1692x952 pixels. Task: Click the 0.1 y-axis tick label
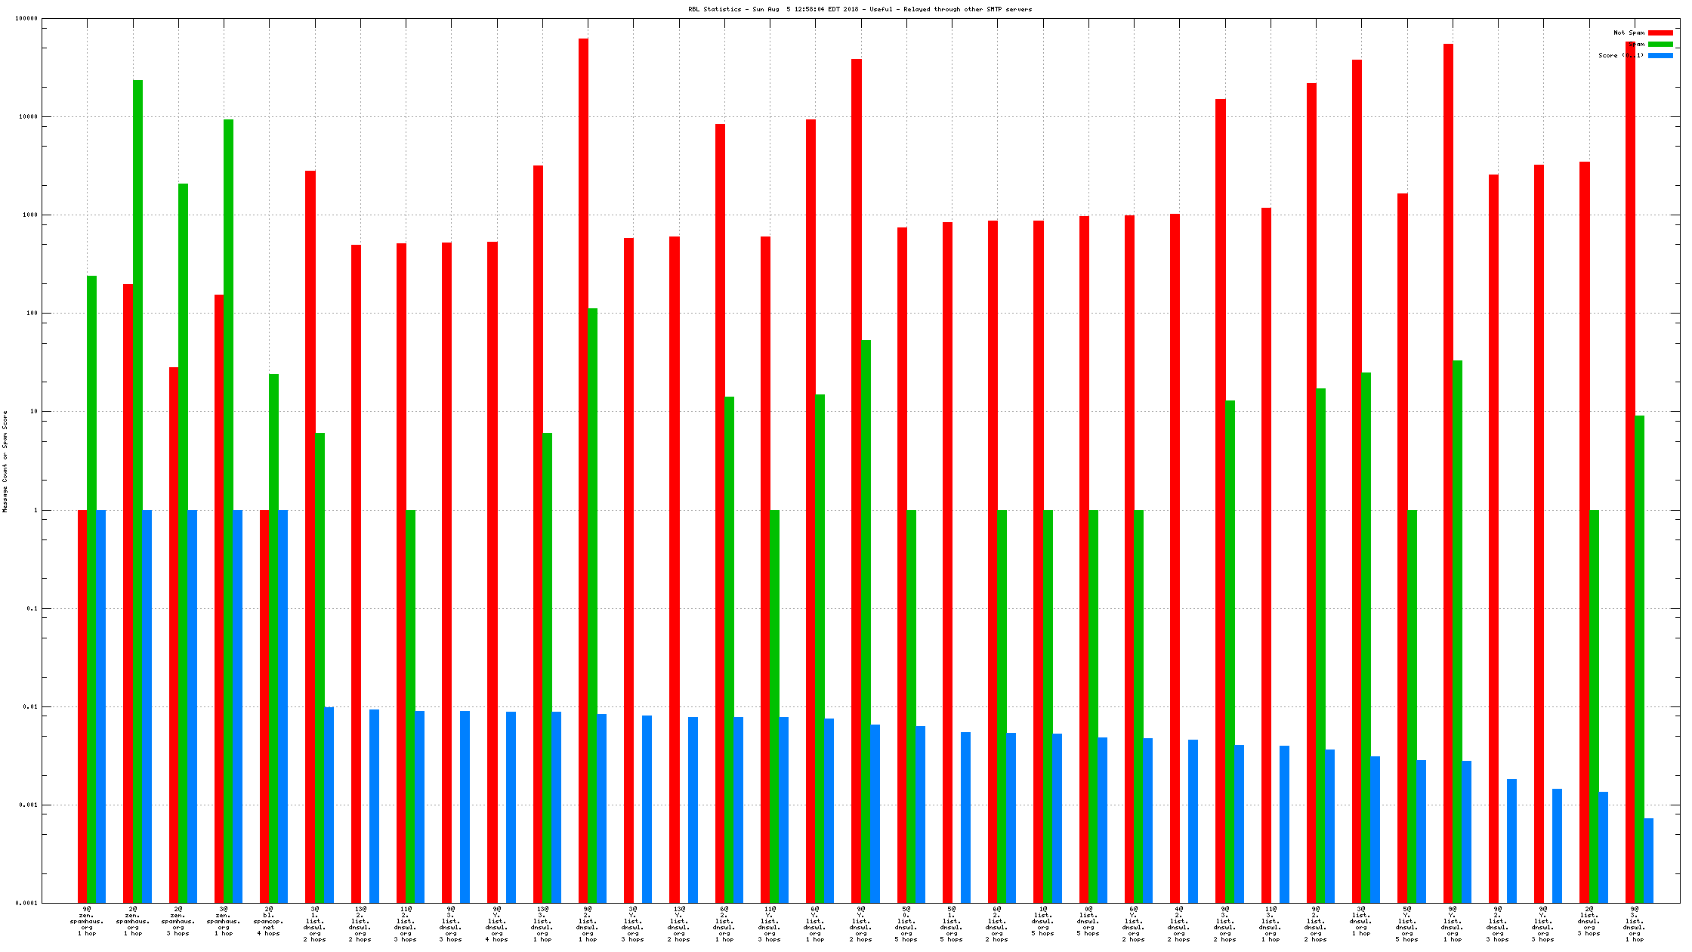click(31, 608)
